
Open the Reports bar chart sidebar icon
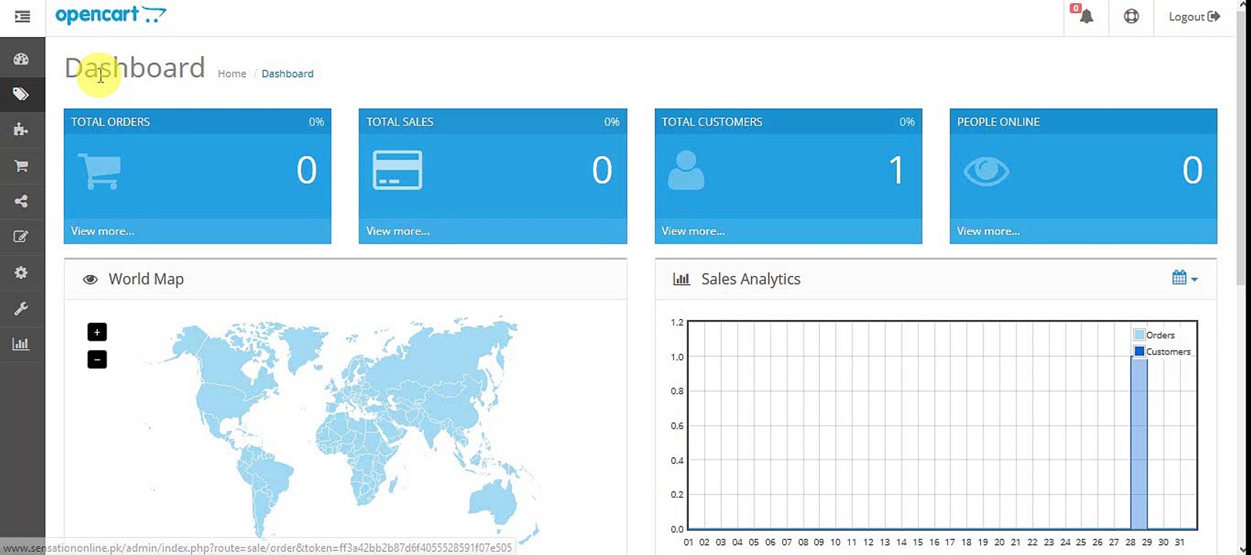[22, 344]
